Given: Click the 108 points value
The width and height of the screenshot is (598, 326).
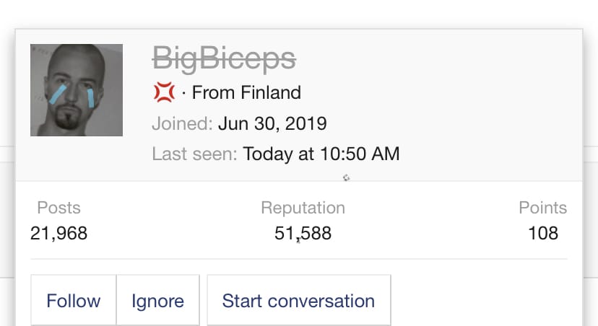Looking at the screenshot, I should pyautogui.click(x=542, y=233).
